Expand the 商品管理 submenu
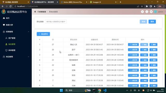This screenshot has height=93, width=166. pos(16,57)
